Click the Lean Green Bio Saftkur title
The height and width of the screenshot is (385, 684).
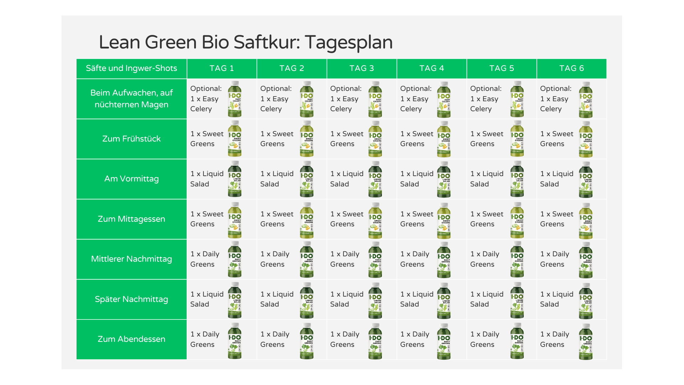click(245, 42)
